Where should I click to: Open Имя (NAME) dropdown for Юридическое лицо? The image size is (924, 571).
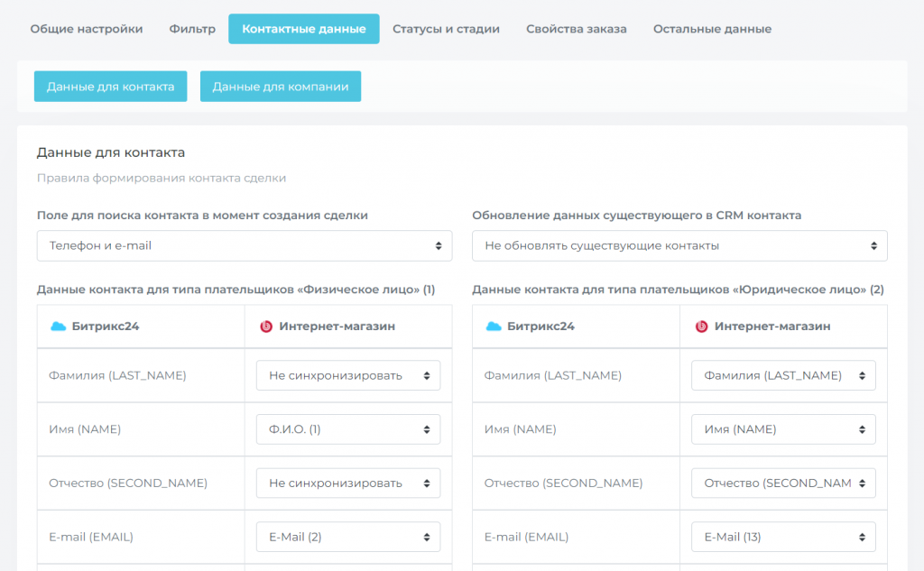click(784, 429)
